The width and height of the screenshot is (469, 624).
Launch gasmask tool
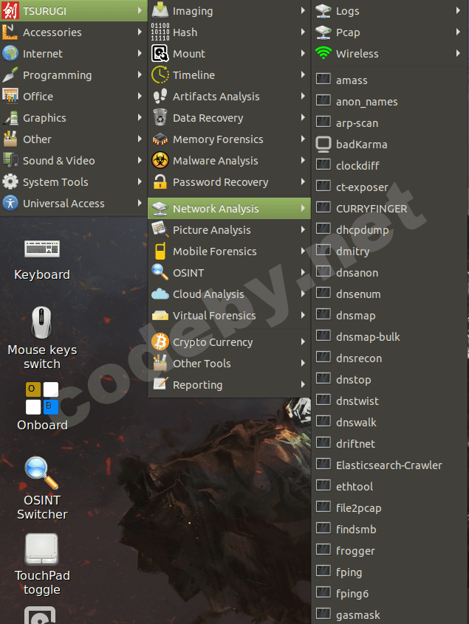coord(389,615)
